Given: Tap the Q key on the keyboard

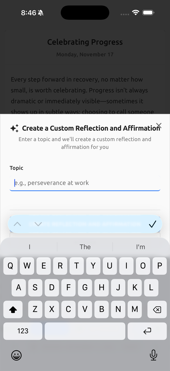Looking at the screenshot, I should pos(10,266).
